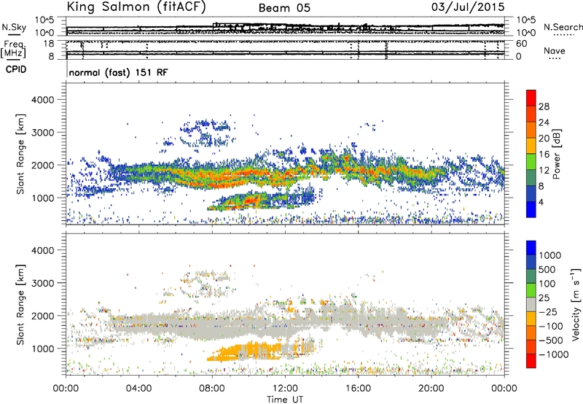
Task: Click the "18" tick on frequency axis
Action: tap(49, 44)
